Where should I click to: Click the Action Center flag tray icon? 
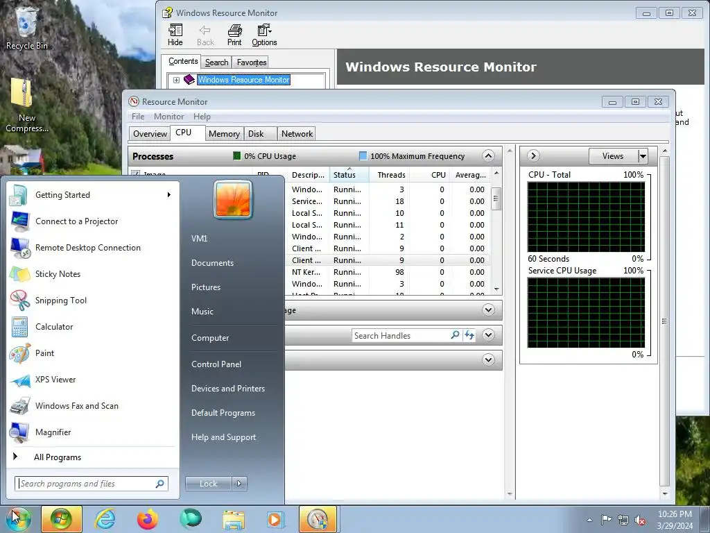pyautogui.click(x=606, y=519)
